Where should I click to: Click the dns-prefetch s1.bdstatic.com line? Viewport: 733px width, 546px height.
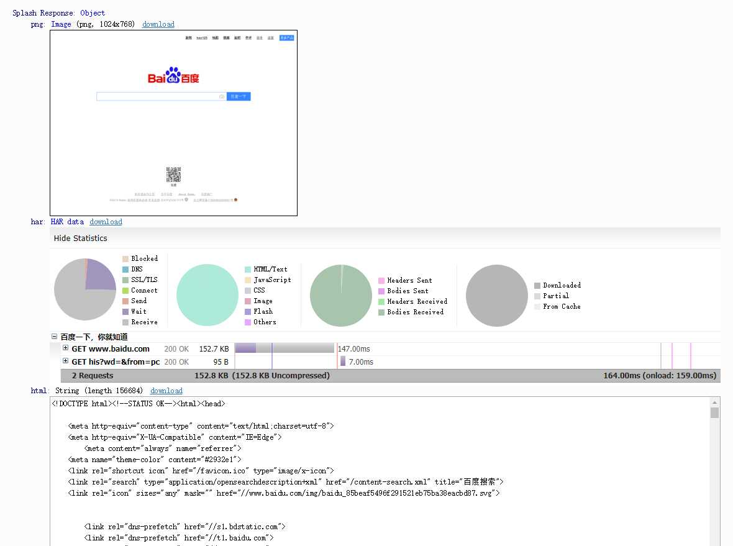[184, 527]
